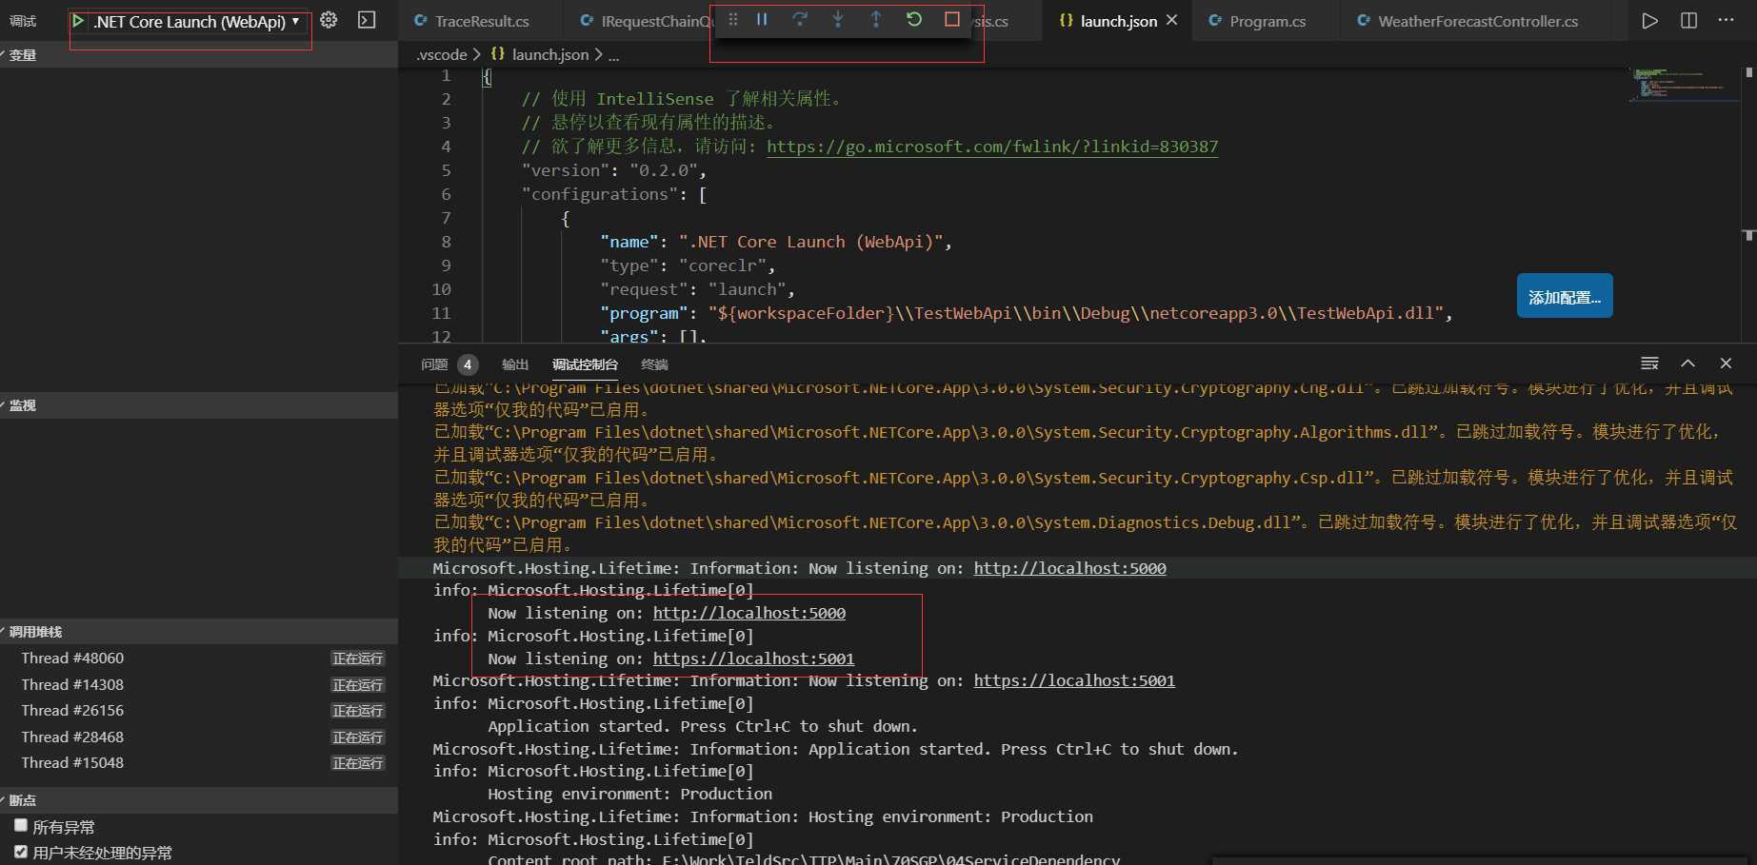Pause debugging from the debug toolbar
This screenshot has height=865, width=1757.
pyautogui.click(x=762, y=19)
